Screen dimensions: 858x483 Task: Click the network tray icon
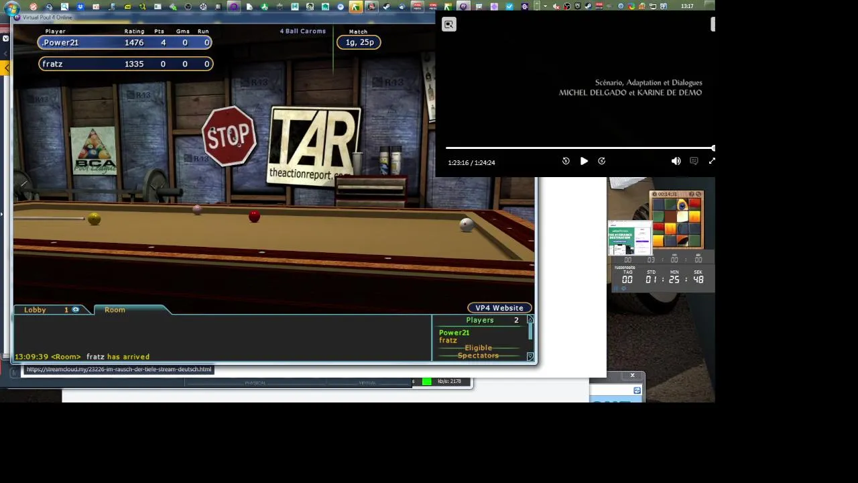point(652,7)
